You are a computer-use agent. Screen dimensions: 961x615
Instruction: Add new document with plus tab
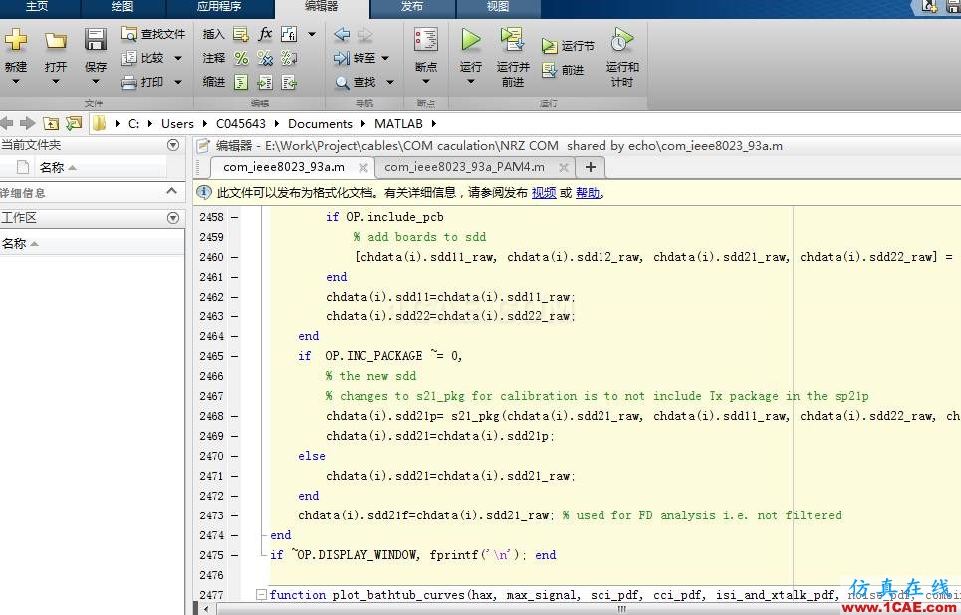[x=591, y=167]
